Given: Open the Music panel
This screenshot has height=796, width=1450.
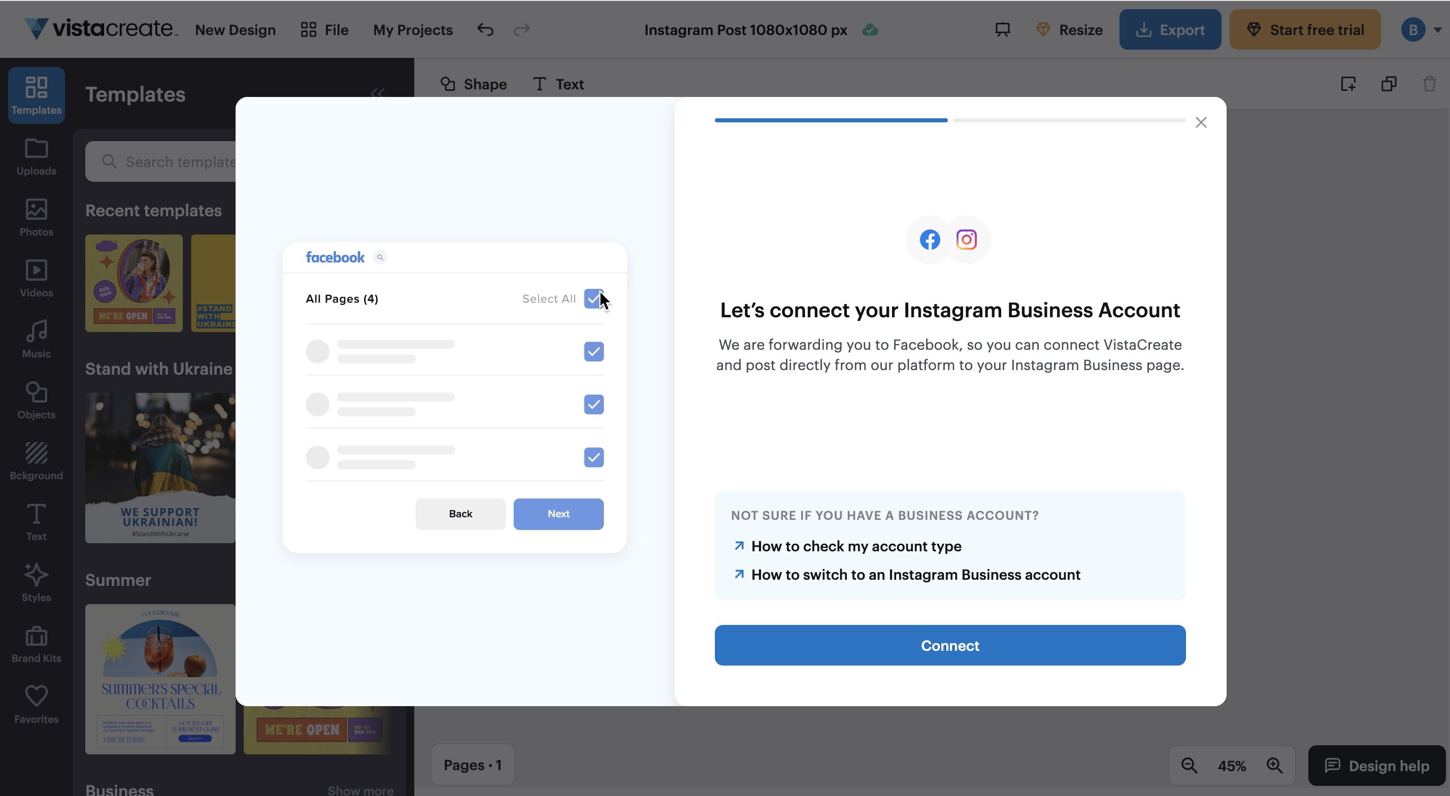Looking at the screenshot, I should (36, 340).
